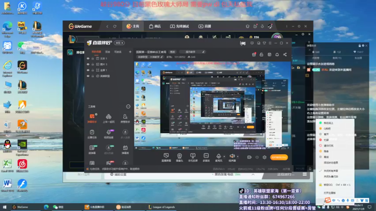Open the GeForce Experience desktop icon

(x=22, y=148)
